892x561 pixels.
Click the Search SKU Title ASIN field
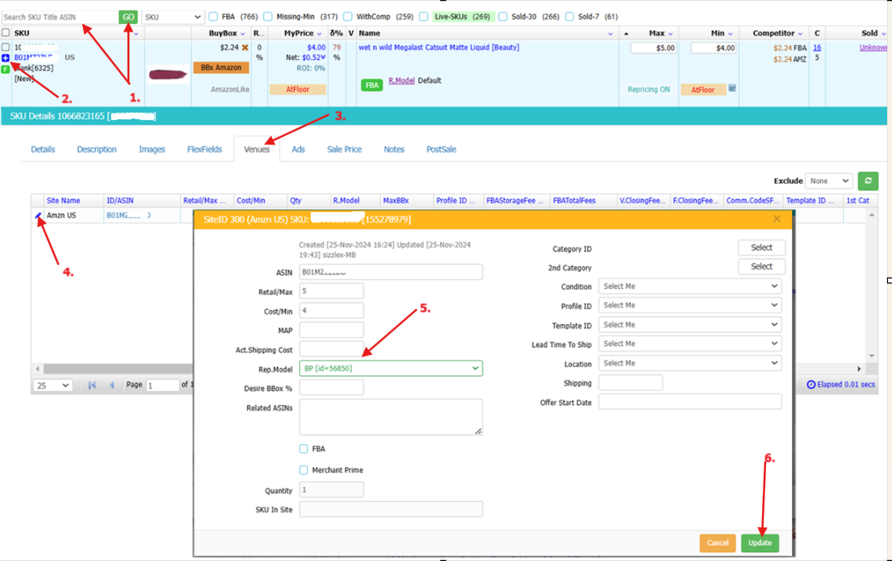[59, 16]
